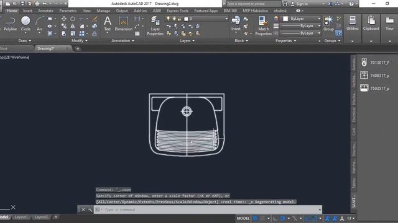Open the linetype ByLayer dropdown

click(319, 33)
